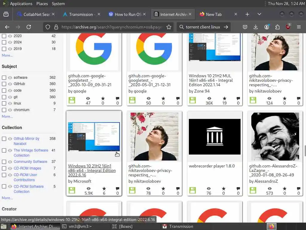Close the How to Run OS tab

point(144,14)
